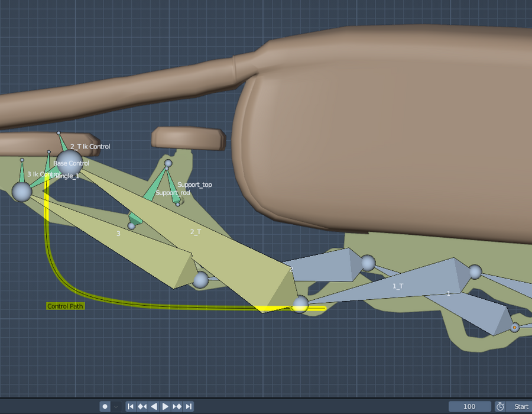Image resolution: width=532 pixels, height=414 pixels.
Task: Click the current frame field showing 100
Action: [x=469, y=406]
